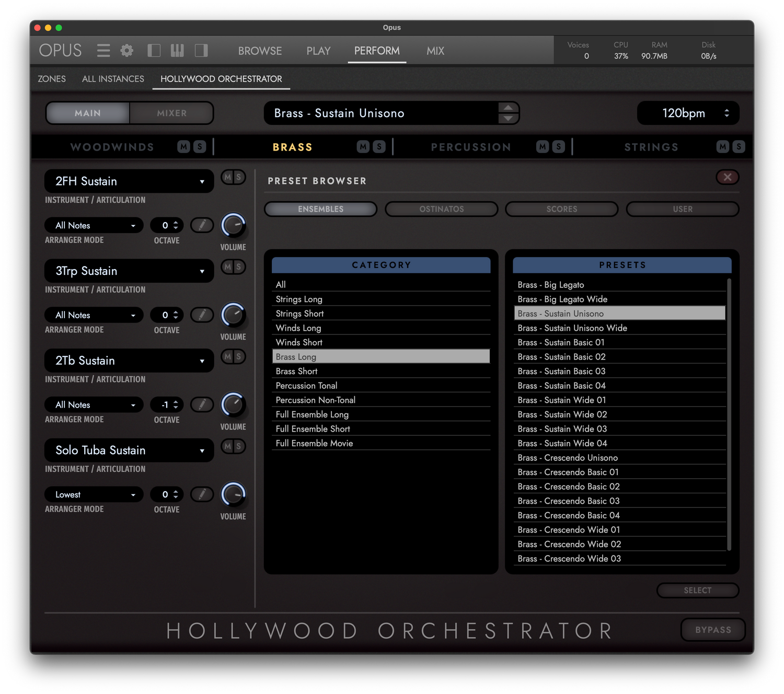
Task: Toggle the right sidebar panel icon
Action: pos(201,51)
